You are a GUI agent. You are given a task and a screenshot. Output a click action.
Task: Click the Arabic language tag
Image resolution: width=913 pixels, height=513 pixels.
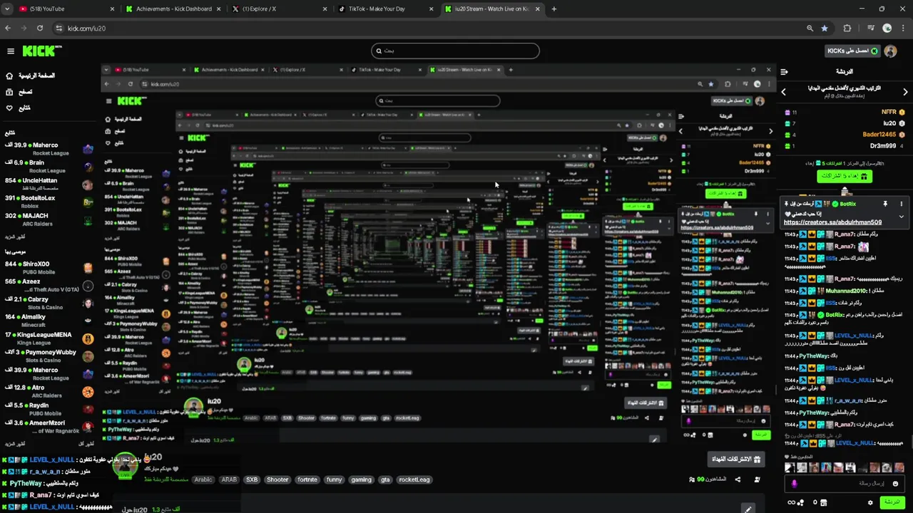click(204, 480)
